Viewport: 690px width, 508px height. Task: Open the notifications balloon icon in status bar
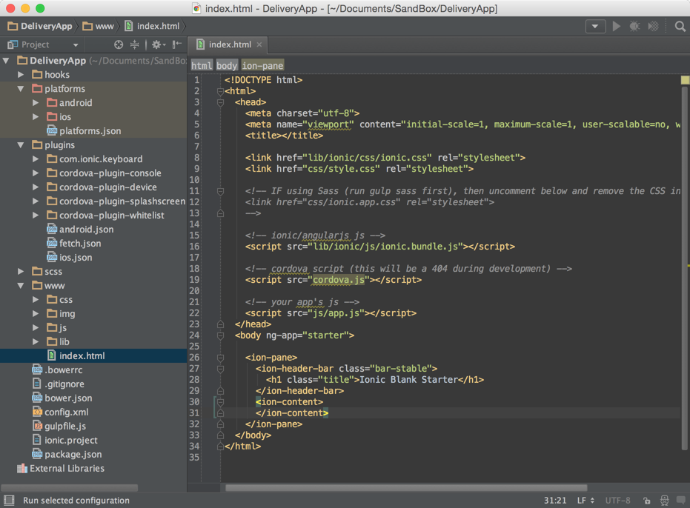click(681, 501)
